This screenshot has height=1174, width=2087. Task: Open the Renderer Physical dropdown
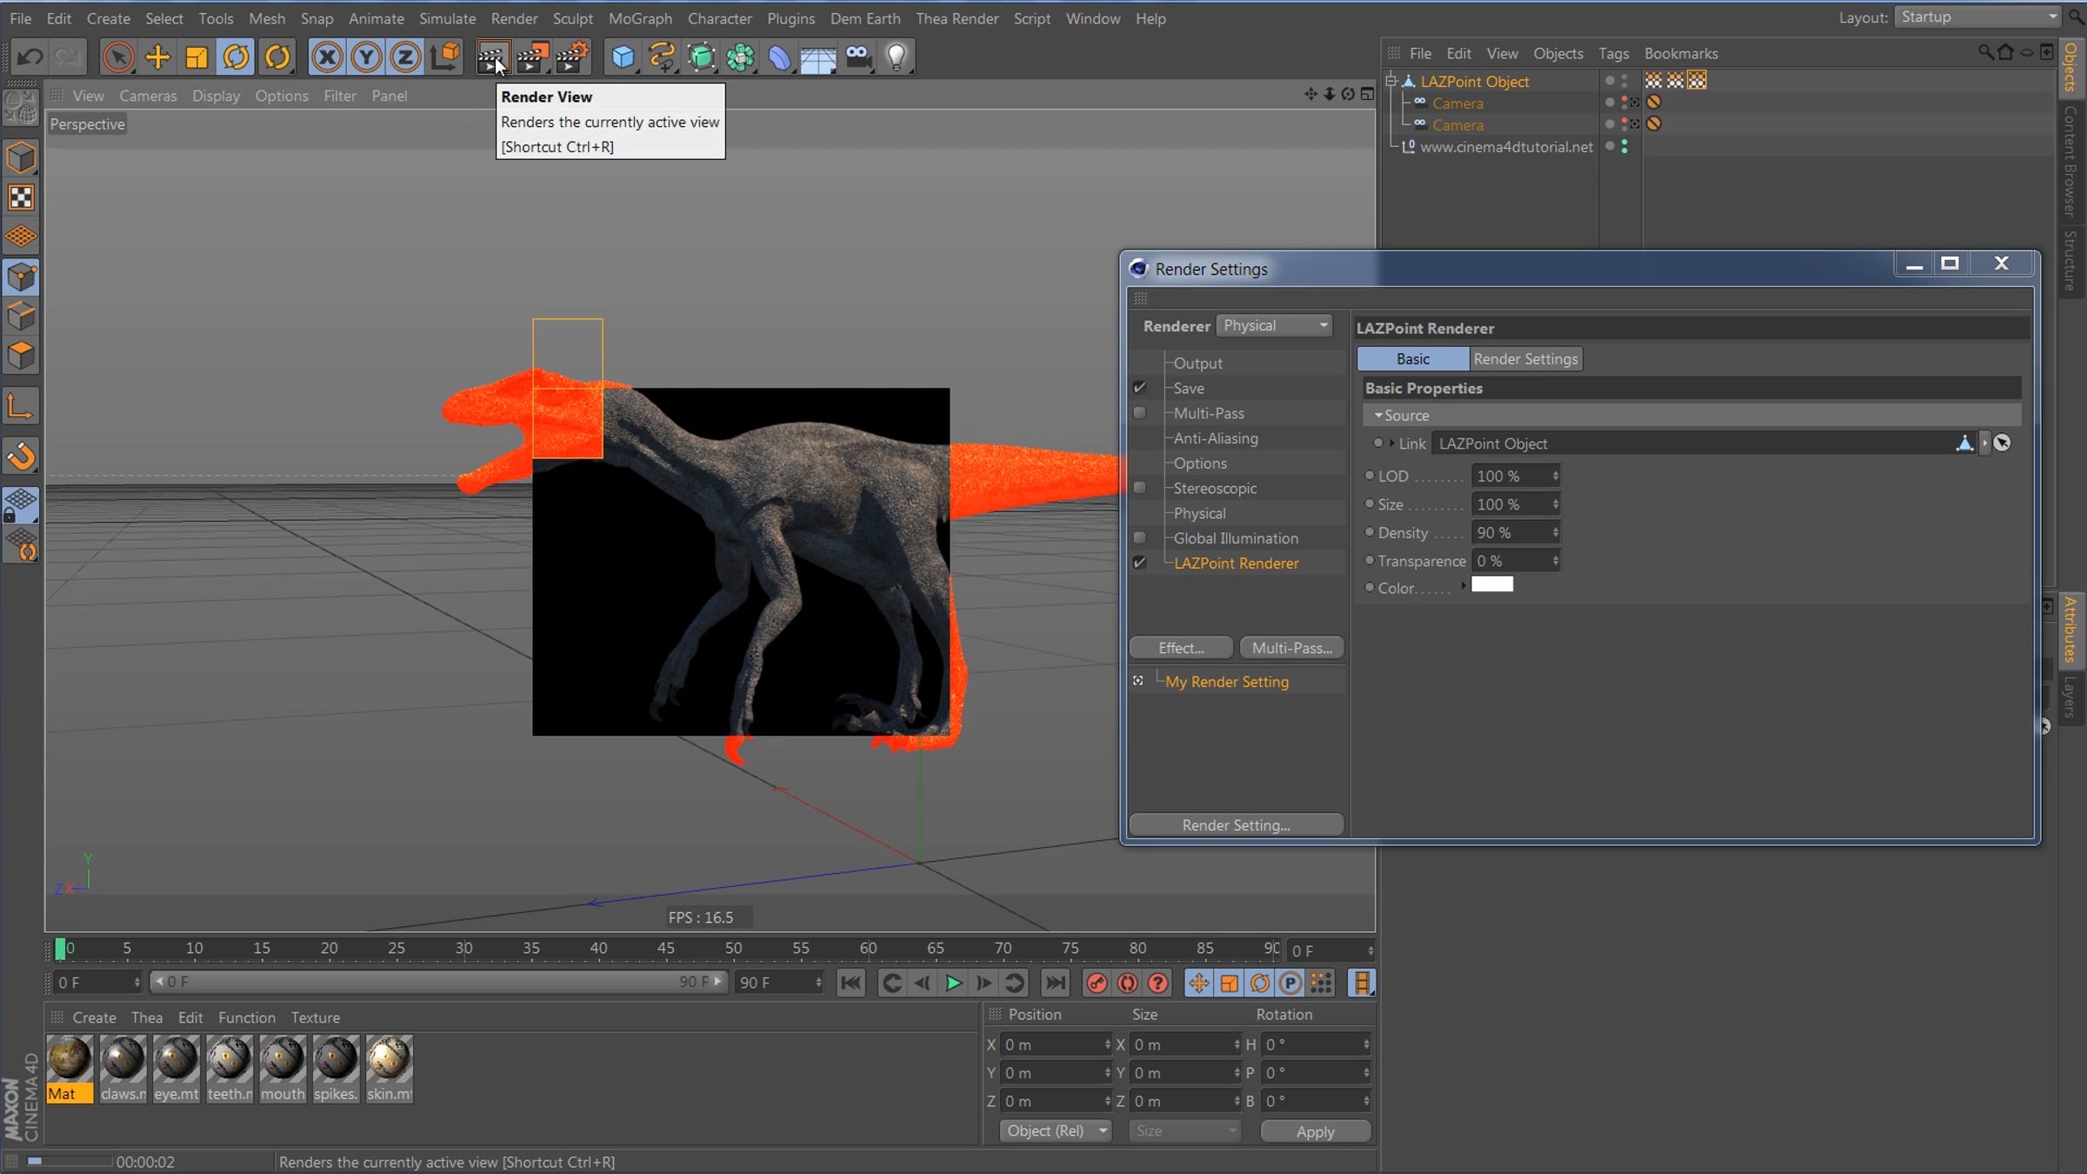tap(1275, 325)
